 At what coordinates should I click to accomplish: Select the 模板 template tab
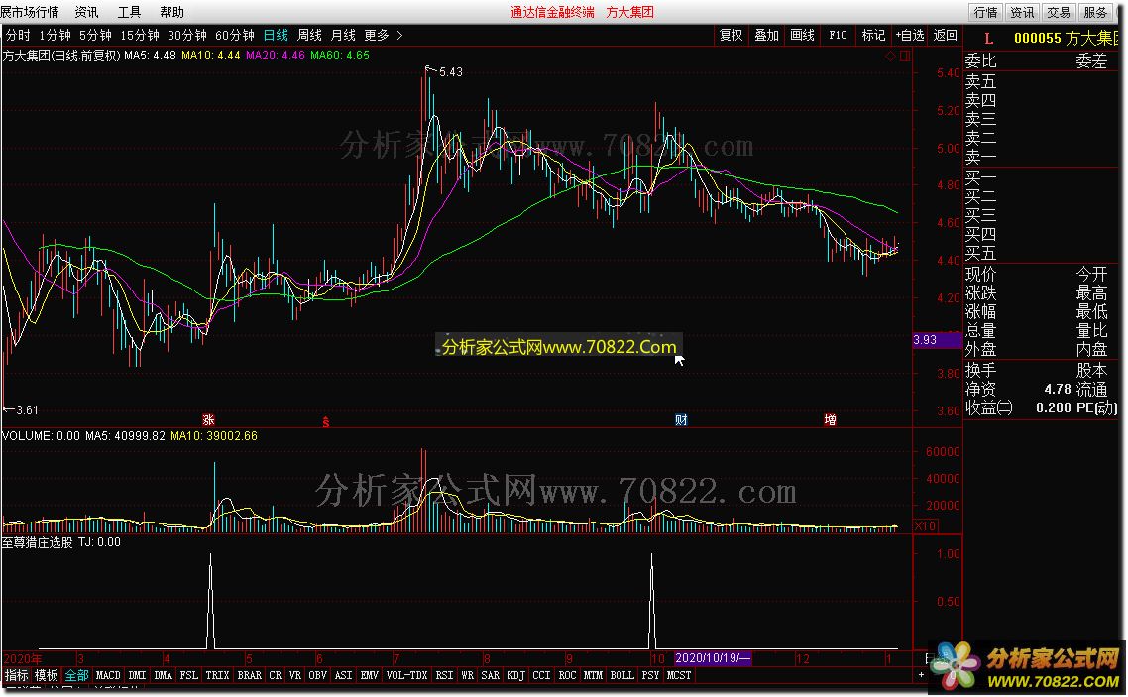pyautogui.click(x=46, y=675)
